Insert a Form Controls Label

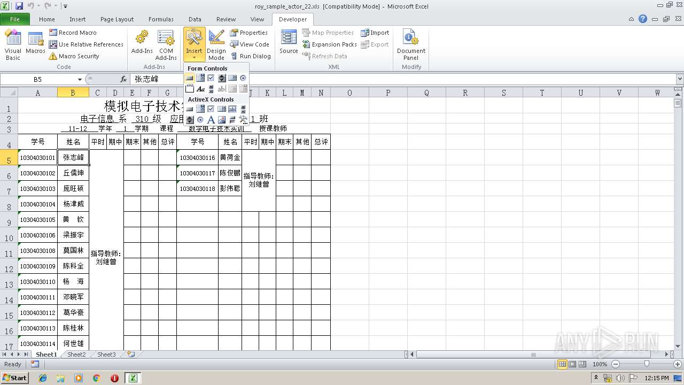coord(200,89)
